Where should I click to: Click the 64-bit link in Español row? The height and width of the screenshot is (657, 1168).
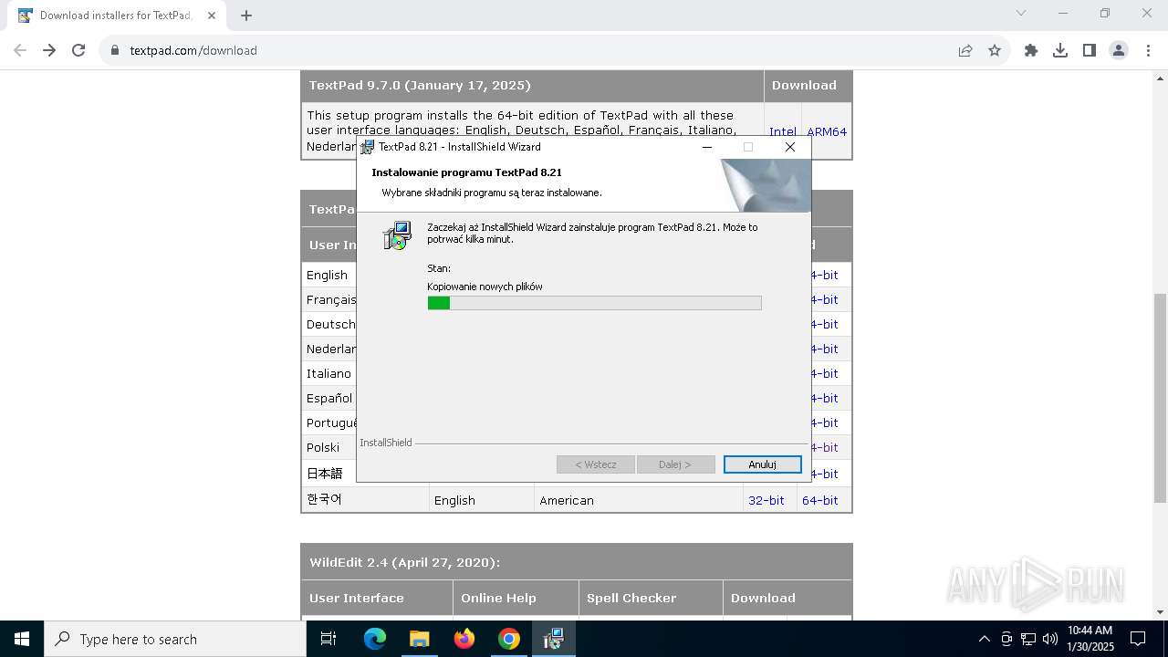coord(824,398)
